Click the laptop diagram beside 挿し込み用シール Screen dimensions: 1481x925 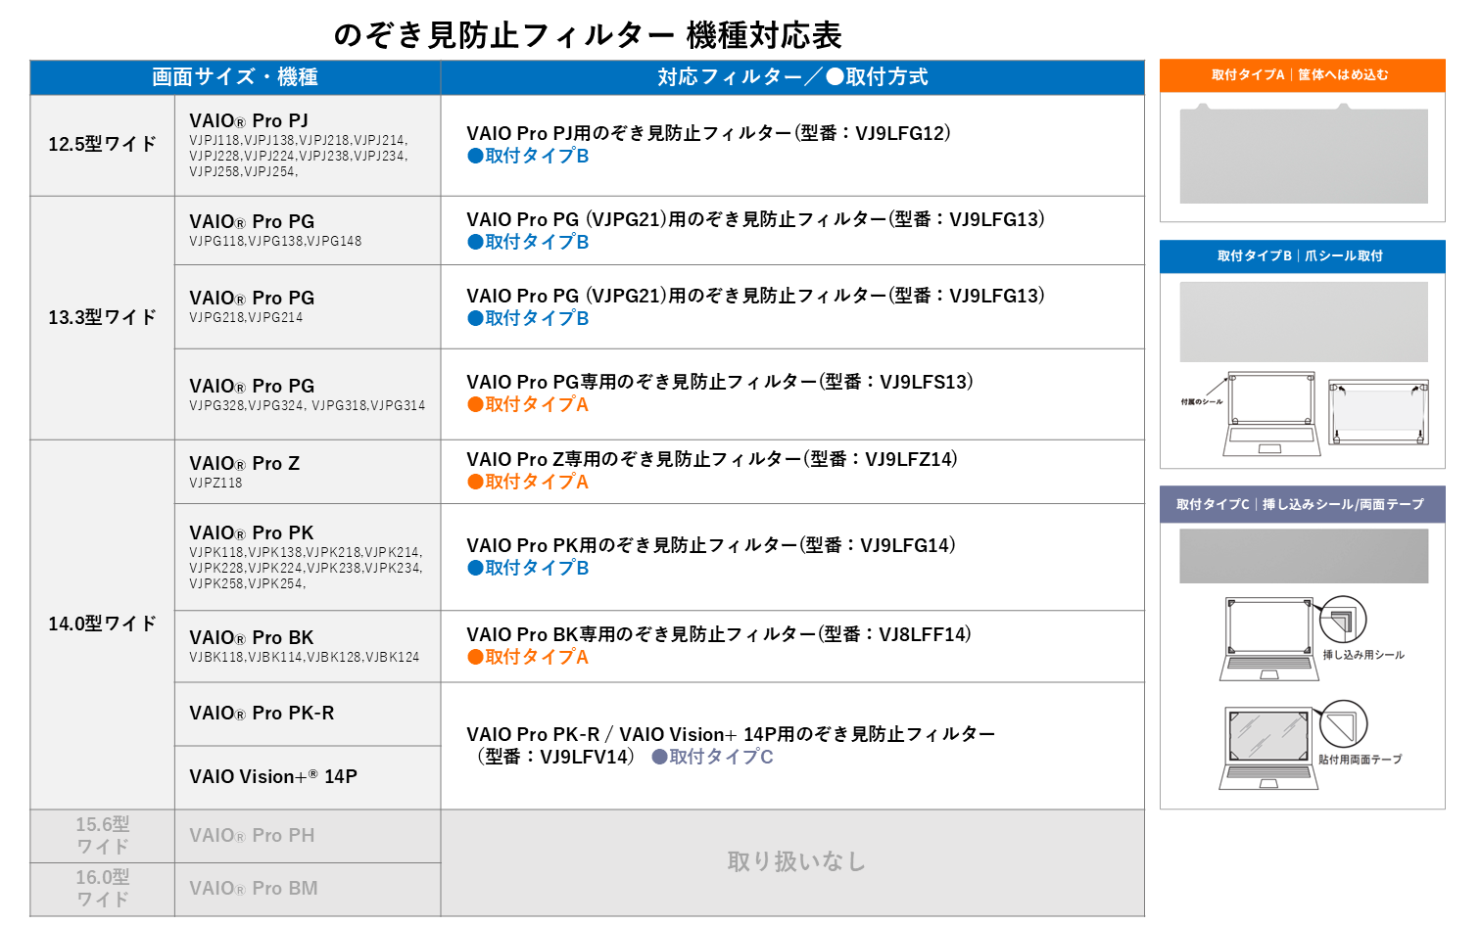click(1268, 639)
